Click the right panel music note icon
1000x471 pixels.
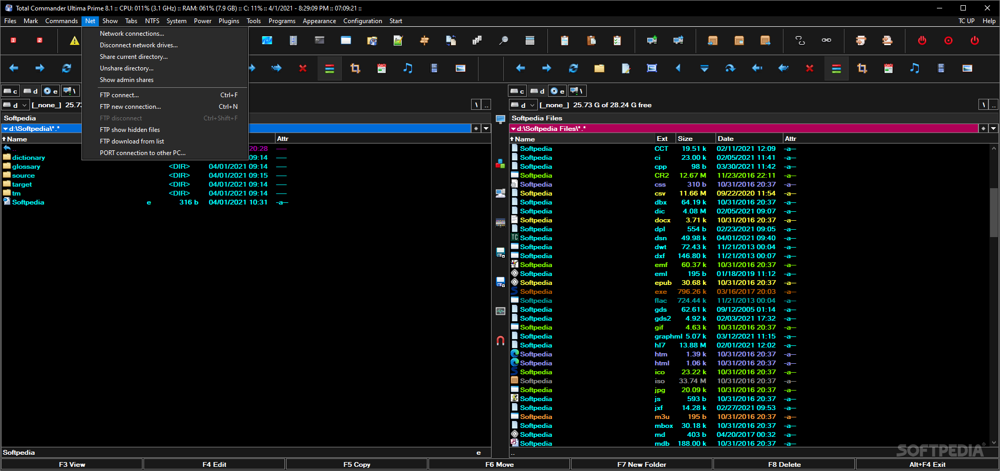915,68
